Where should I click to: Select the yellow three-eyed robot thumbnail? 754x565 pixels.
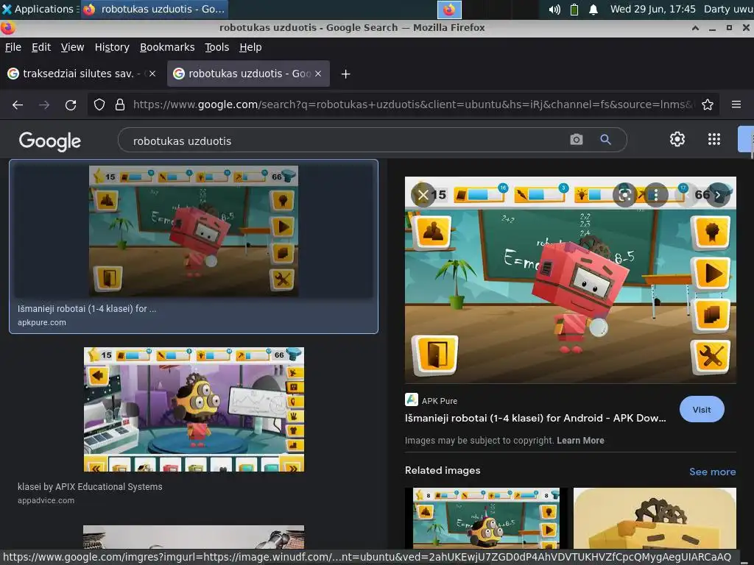(194, 409)
